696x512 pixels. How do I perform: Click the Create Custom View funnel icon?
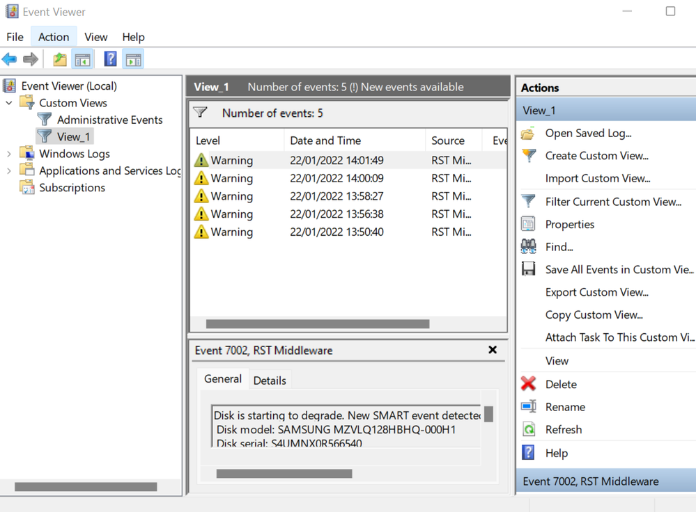click(x=529, y=156)
